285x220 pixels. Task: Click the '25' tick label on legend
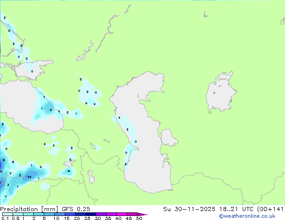87,218
